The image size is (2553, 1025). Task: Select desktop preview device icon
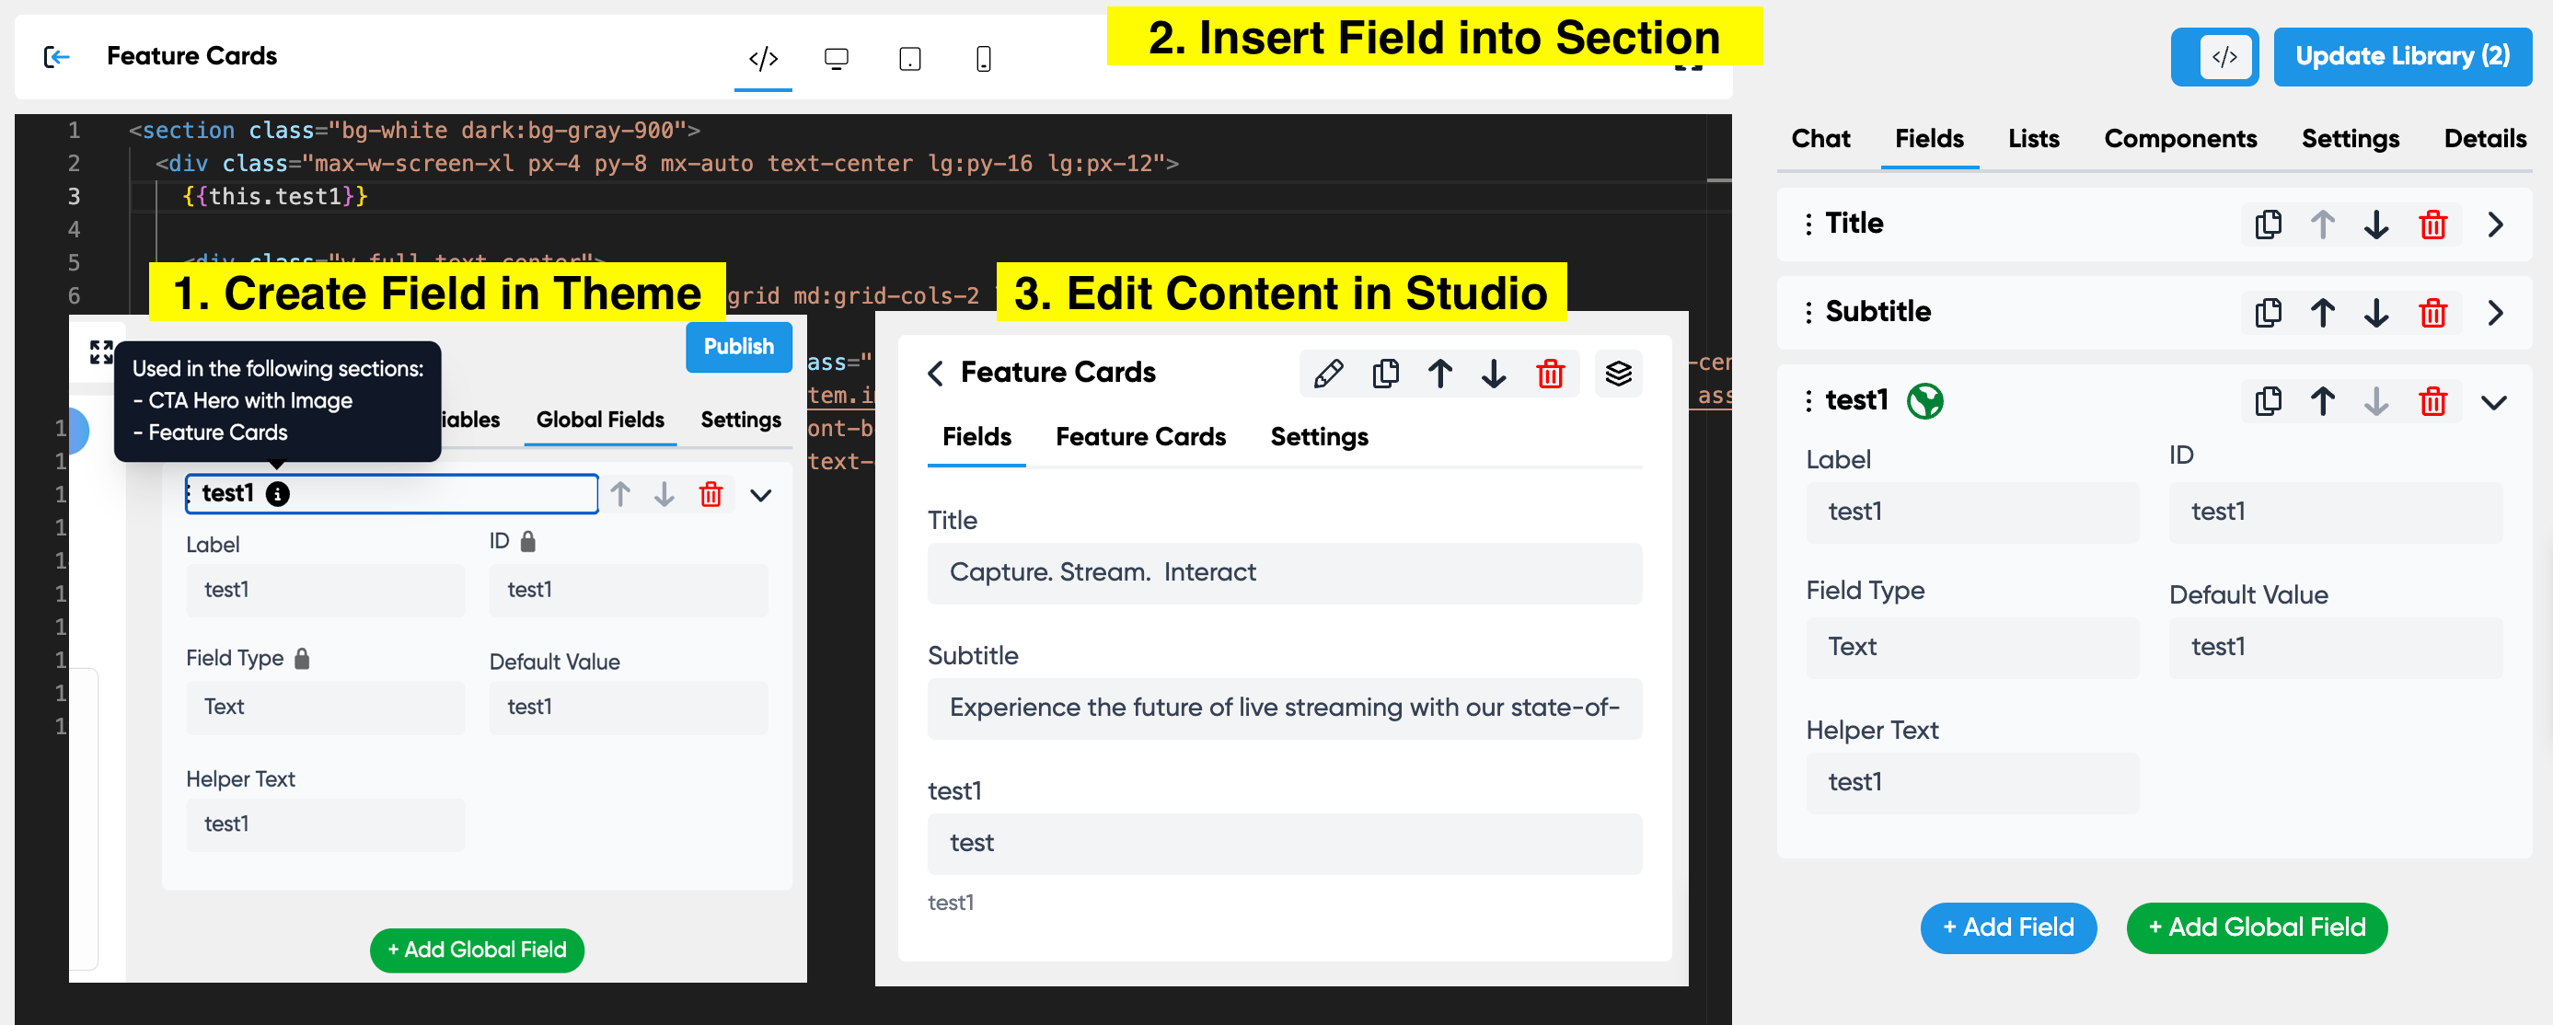pos(836,59)
